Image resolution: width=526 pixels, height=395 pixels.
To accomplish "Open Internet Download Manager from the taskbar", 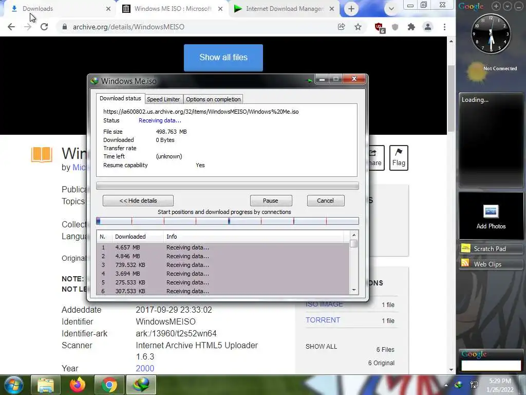I will (141, 385).
